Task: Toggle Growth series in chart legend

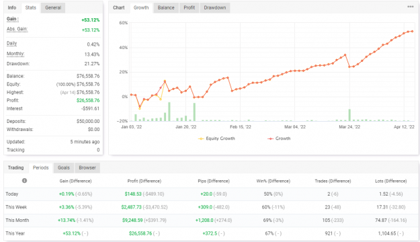Action: click(x=279, y=138)
